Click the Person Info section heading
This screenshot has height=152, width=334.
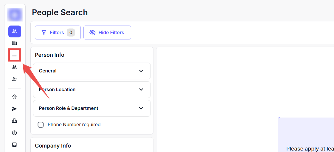[49, 55]
